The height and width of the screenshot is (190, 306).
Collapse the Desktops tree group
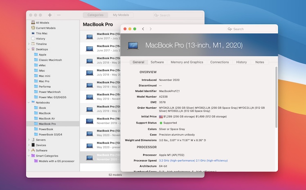tap(29, 49)
